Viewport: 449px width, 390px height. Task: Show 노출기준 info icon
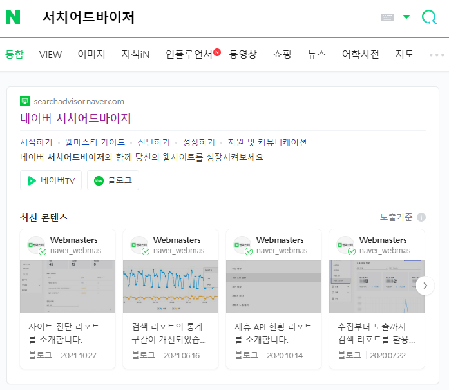tap(421, 217)
